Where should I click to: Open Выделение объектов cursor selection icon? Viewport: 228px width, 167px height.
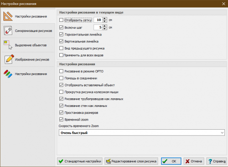pos(8,45)
